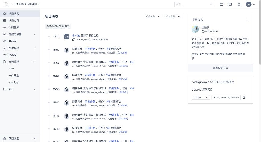Open the 项目概览 home icon
This screenshot has width=261, height=142.
5,14
